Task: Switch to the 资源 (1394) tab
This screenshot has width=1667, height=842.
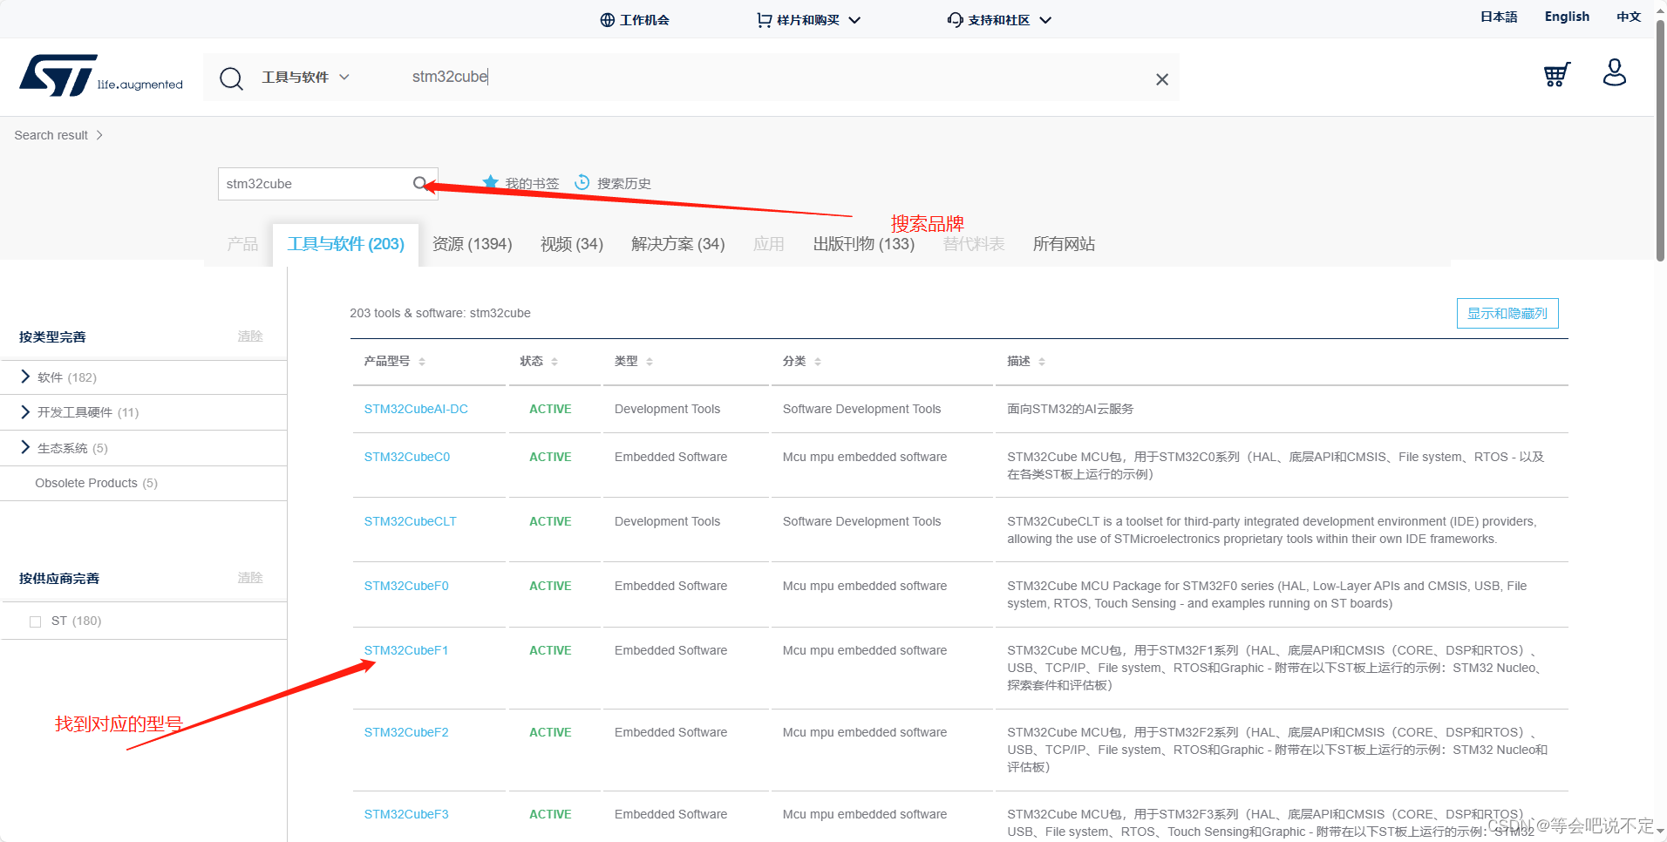Action: coord(472,244)
